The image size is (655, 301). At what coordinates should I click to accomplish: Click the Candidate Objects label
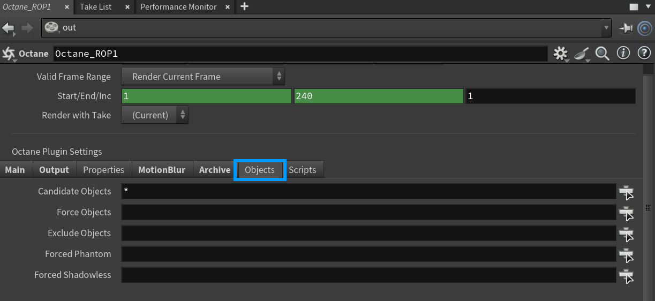[x=74, y=191]
